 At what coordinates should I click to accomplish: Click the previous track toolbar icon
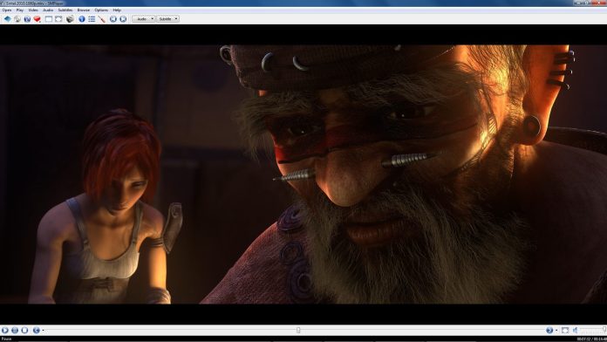[x=113, y=19]
